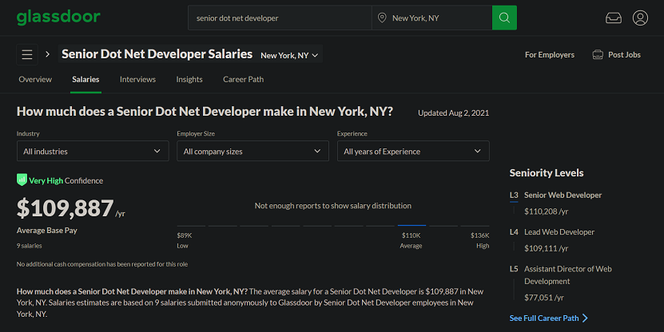664x332 pixels.
Task: Click See Full Career Path link
Action: 544,318
